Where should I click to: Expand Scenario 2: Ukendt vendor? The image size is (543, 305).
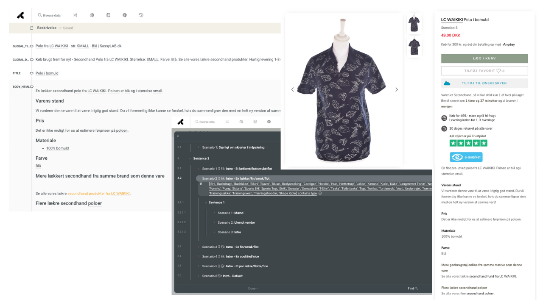pyautogui.click(x=214, y=222)
